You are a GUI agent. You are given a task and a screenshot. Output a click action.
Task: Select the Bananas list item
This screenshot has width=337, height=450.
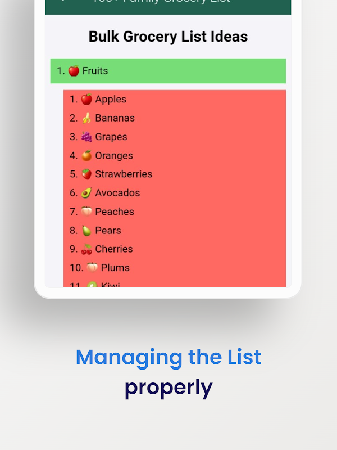tap(175, 118)
